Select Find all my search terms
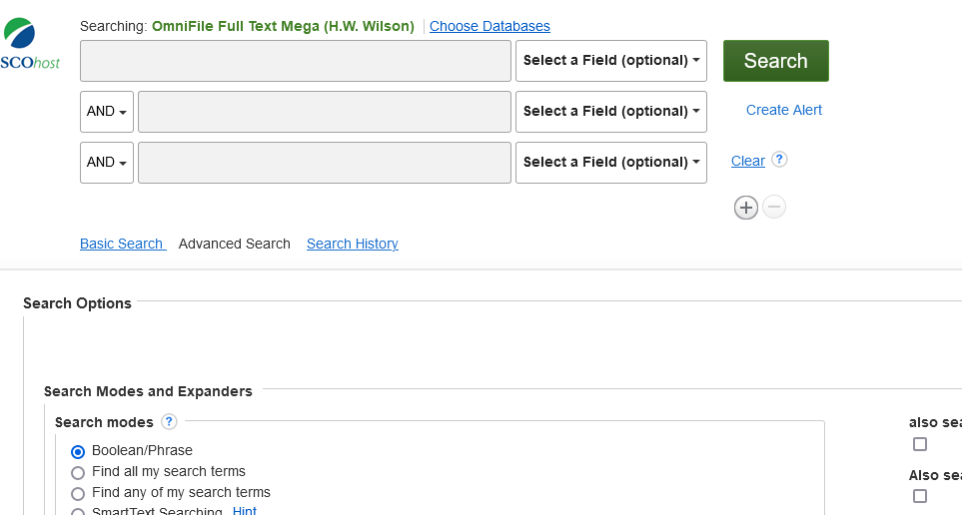 (78, 472)
